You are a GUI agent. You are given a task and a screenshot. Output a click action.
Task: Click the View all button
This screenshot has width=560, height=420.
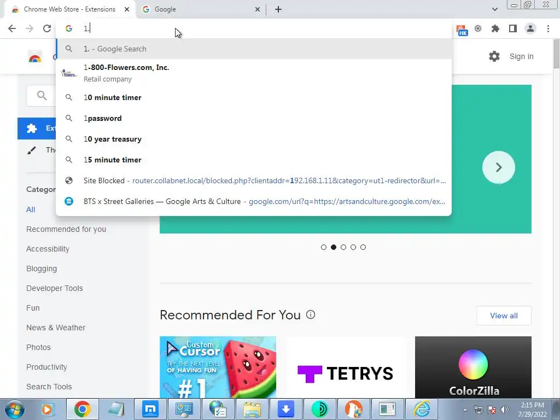pyautogui.click(x=504, y=316)
